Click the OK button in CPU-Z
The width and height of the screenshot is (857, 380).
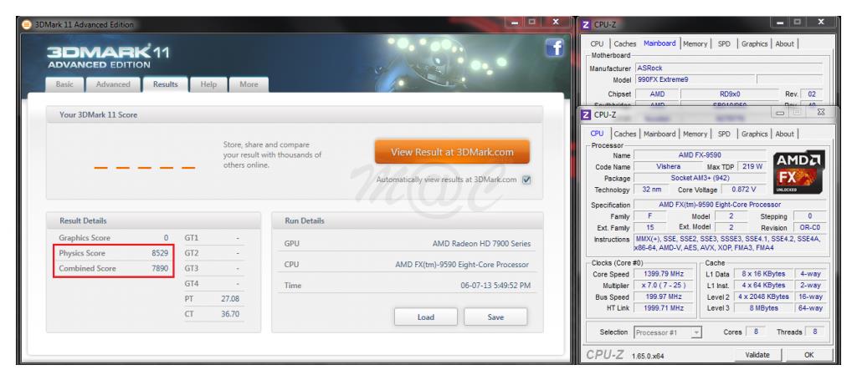coord(809,355)
